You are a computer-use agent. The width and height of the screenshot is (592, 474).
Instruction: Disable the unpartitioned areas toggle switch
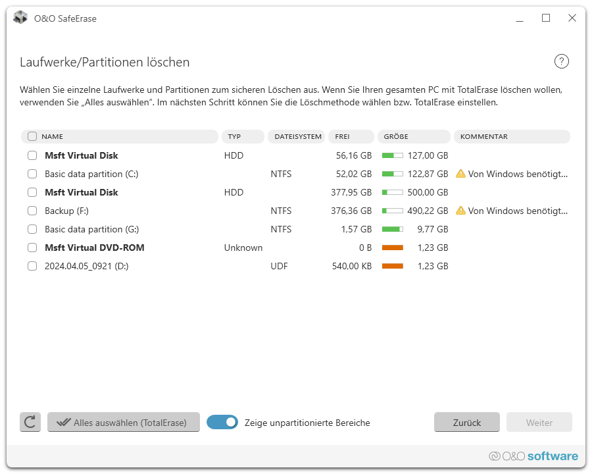point(222,423)
